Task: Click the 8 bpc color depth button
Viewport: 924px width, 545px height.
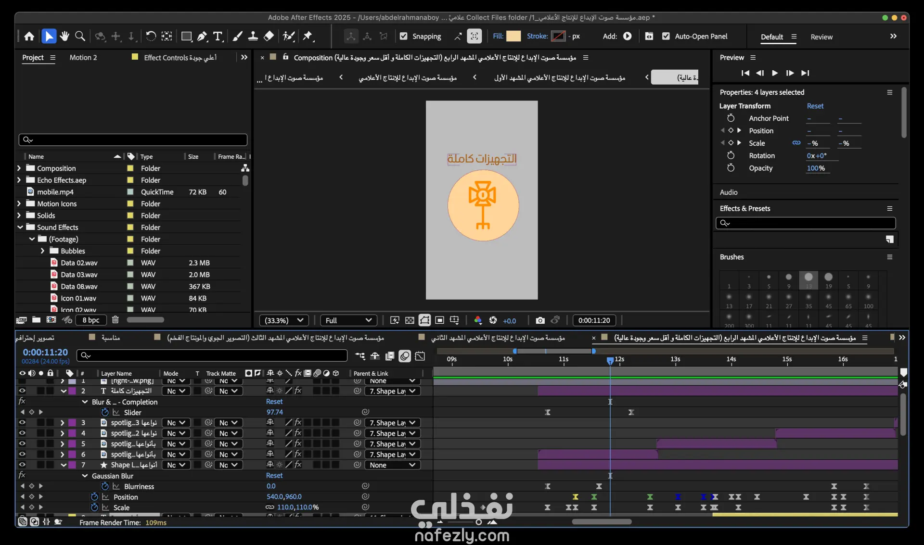Action: (90, 320)
